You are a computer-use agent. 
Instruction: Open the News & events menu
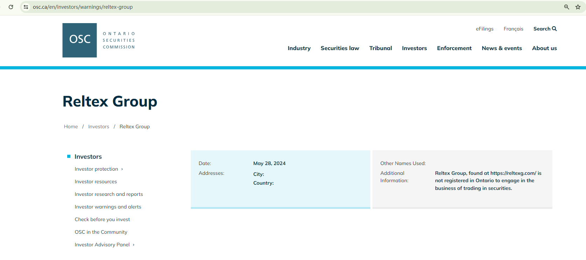coord(502,48)
